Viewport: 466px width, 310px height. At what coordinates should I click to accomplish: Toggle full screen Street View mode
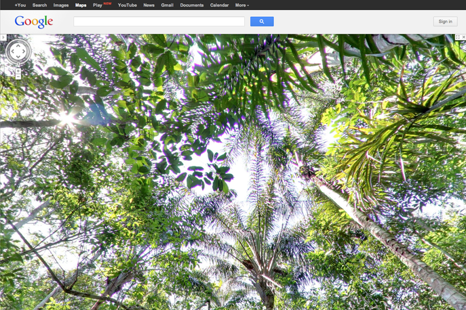click(457, 37)
